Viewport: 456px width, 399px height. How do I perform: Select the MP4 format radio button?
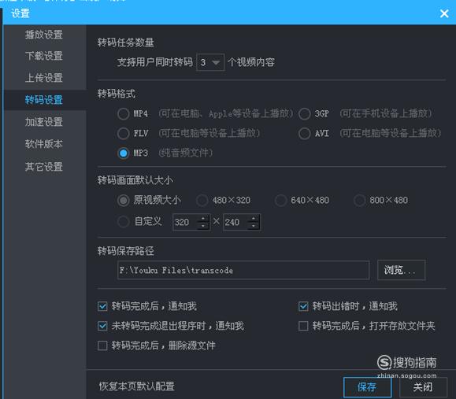[124, 113]
